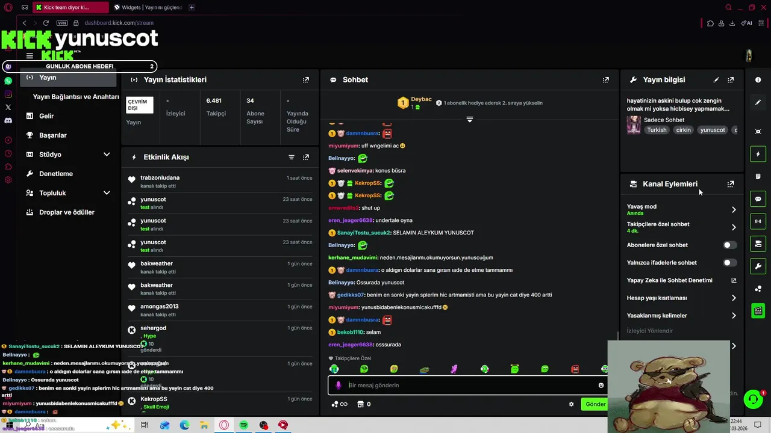
Task: Open Discord in Opera sidebar
Action: 8,120
